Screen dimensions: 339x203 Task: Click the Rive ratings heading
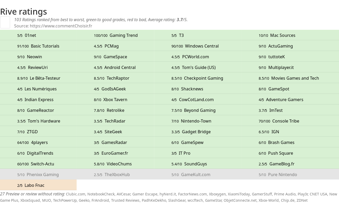[24, 11]
